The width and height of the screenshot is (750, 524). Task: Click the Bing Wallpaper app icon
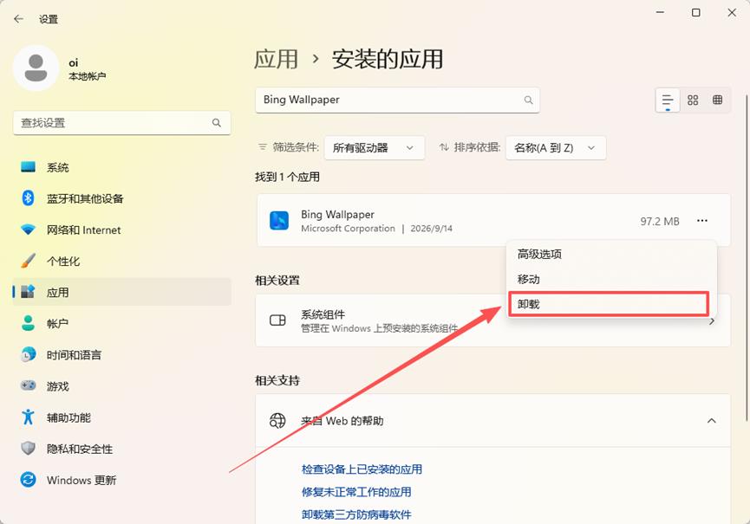click(279, 221)
